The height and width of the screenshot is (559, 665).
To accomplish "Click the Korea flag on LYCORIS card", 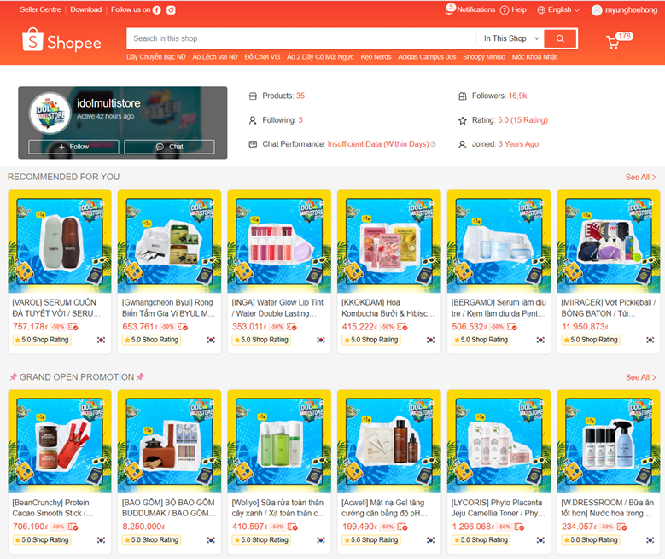I will (540, 540).
